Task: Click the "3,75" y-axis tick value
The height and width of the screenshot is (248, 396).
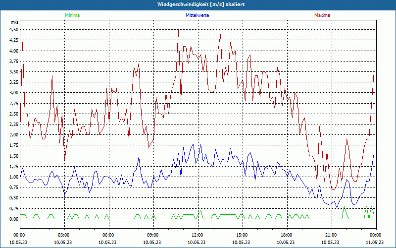Action: tap(14, 61)
